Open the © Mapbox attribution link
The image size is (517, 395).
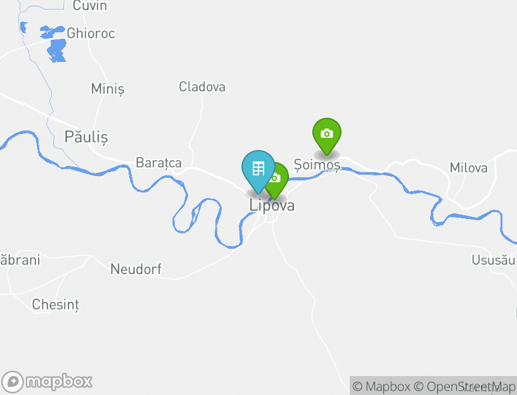pyautogui.click(x=381, y=386)
